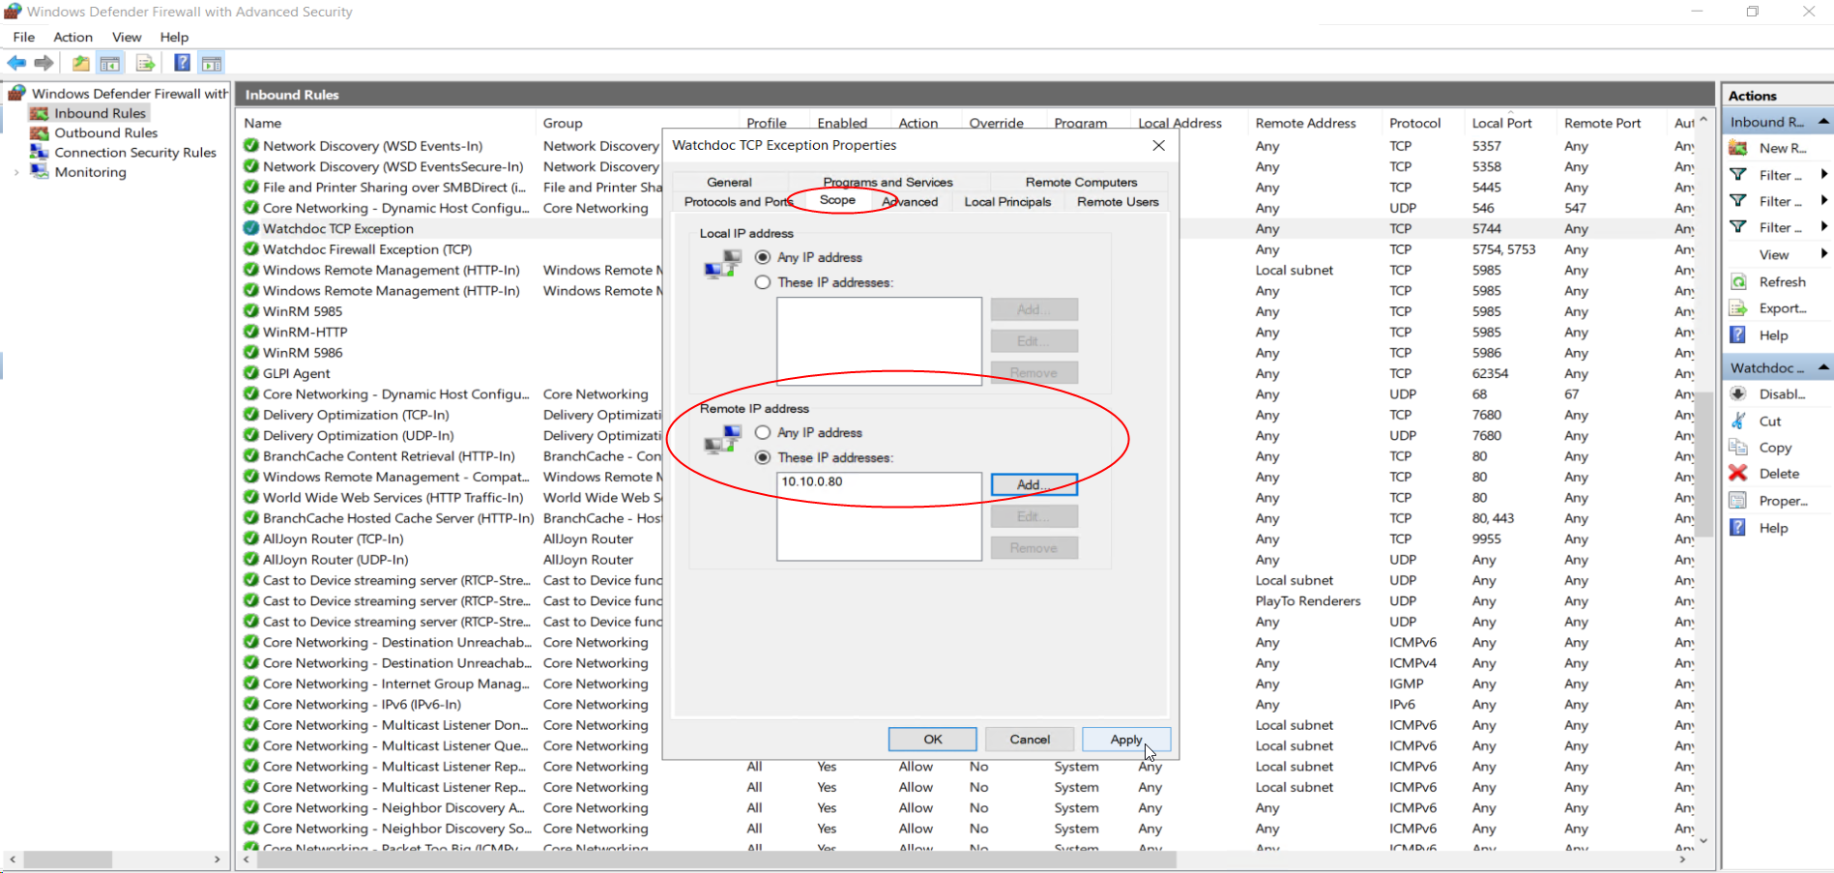The width and height of the screenshot is (1834, 873).
Task: Open the General tab
Action: tap(729, 182)
